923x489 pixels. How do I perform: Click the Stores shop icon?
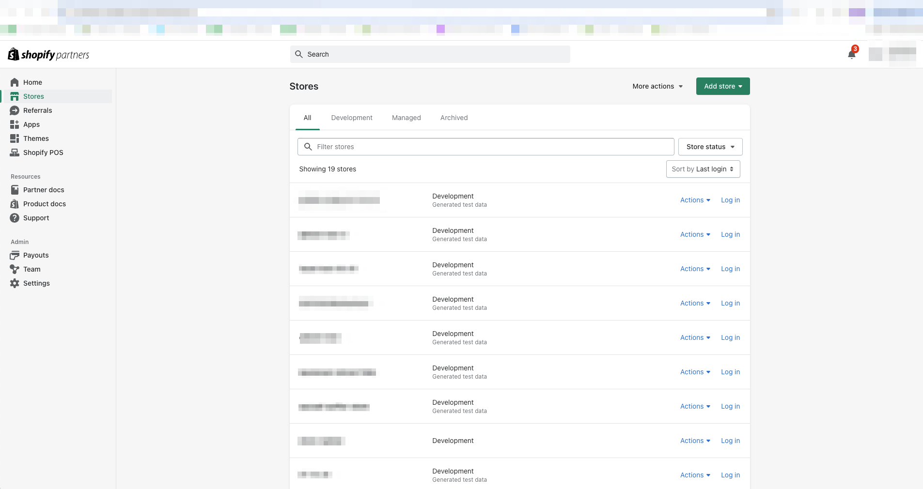pos(15,96)
